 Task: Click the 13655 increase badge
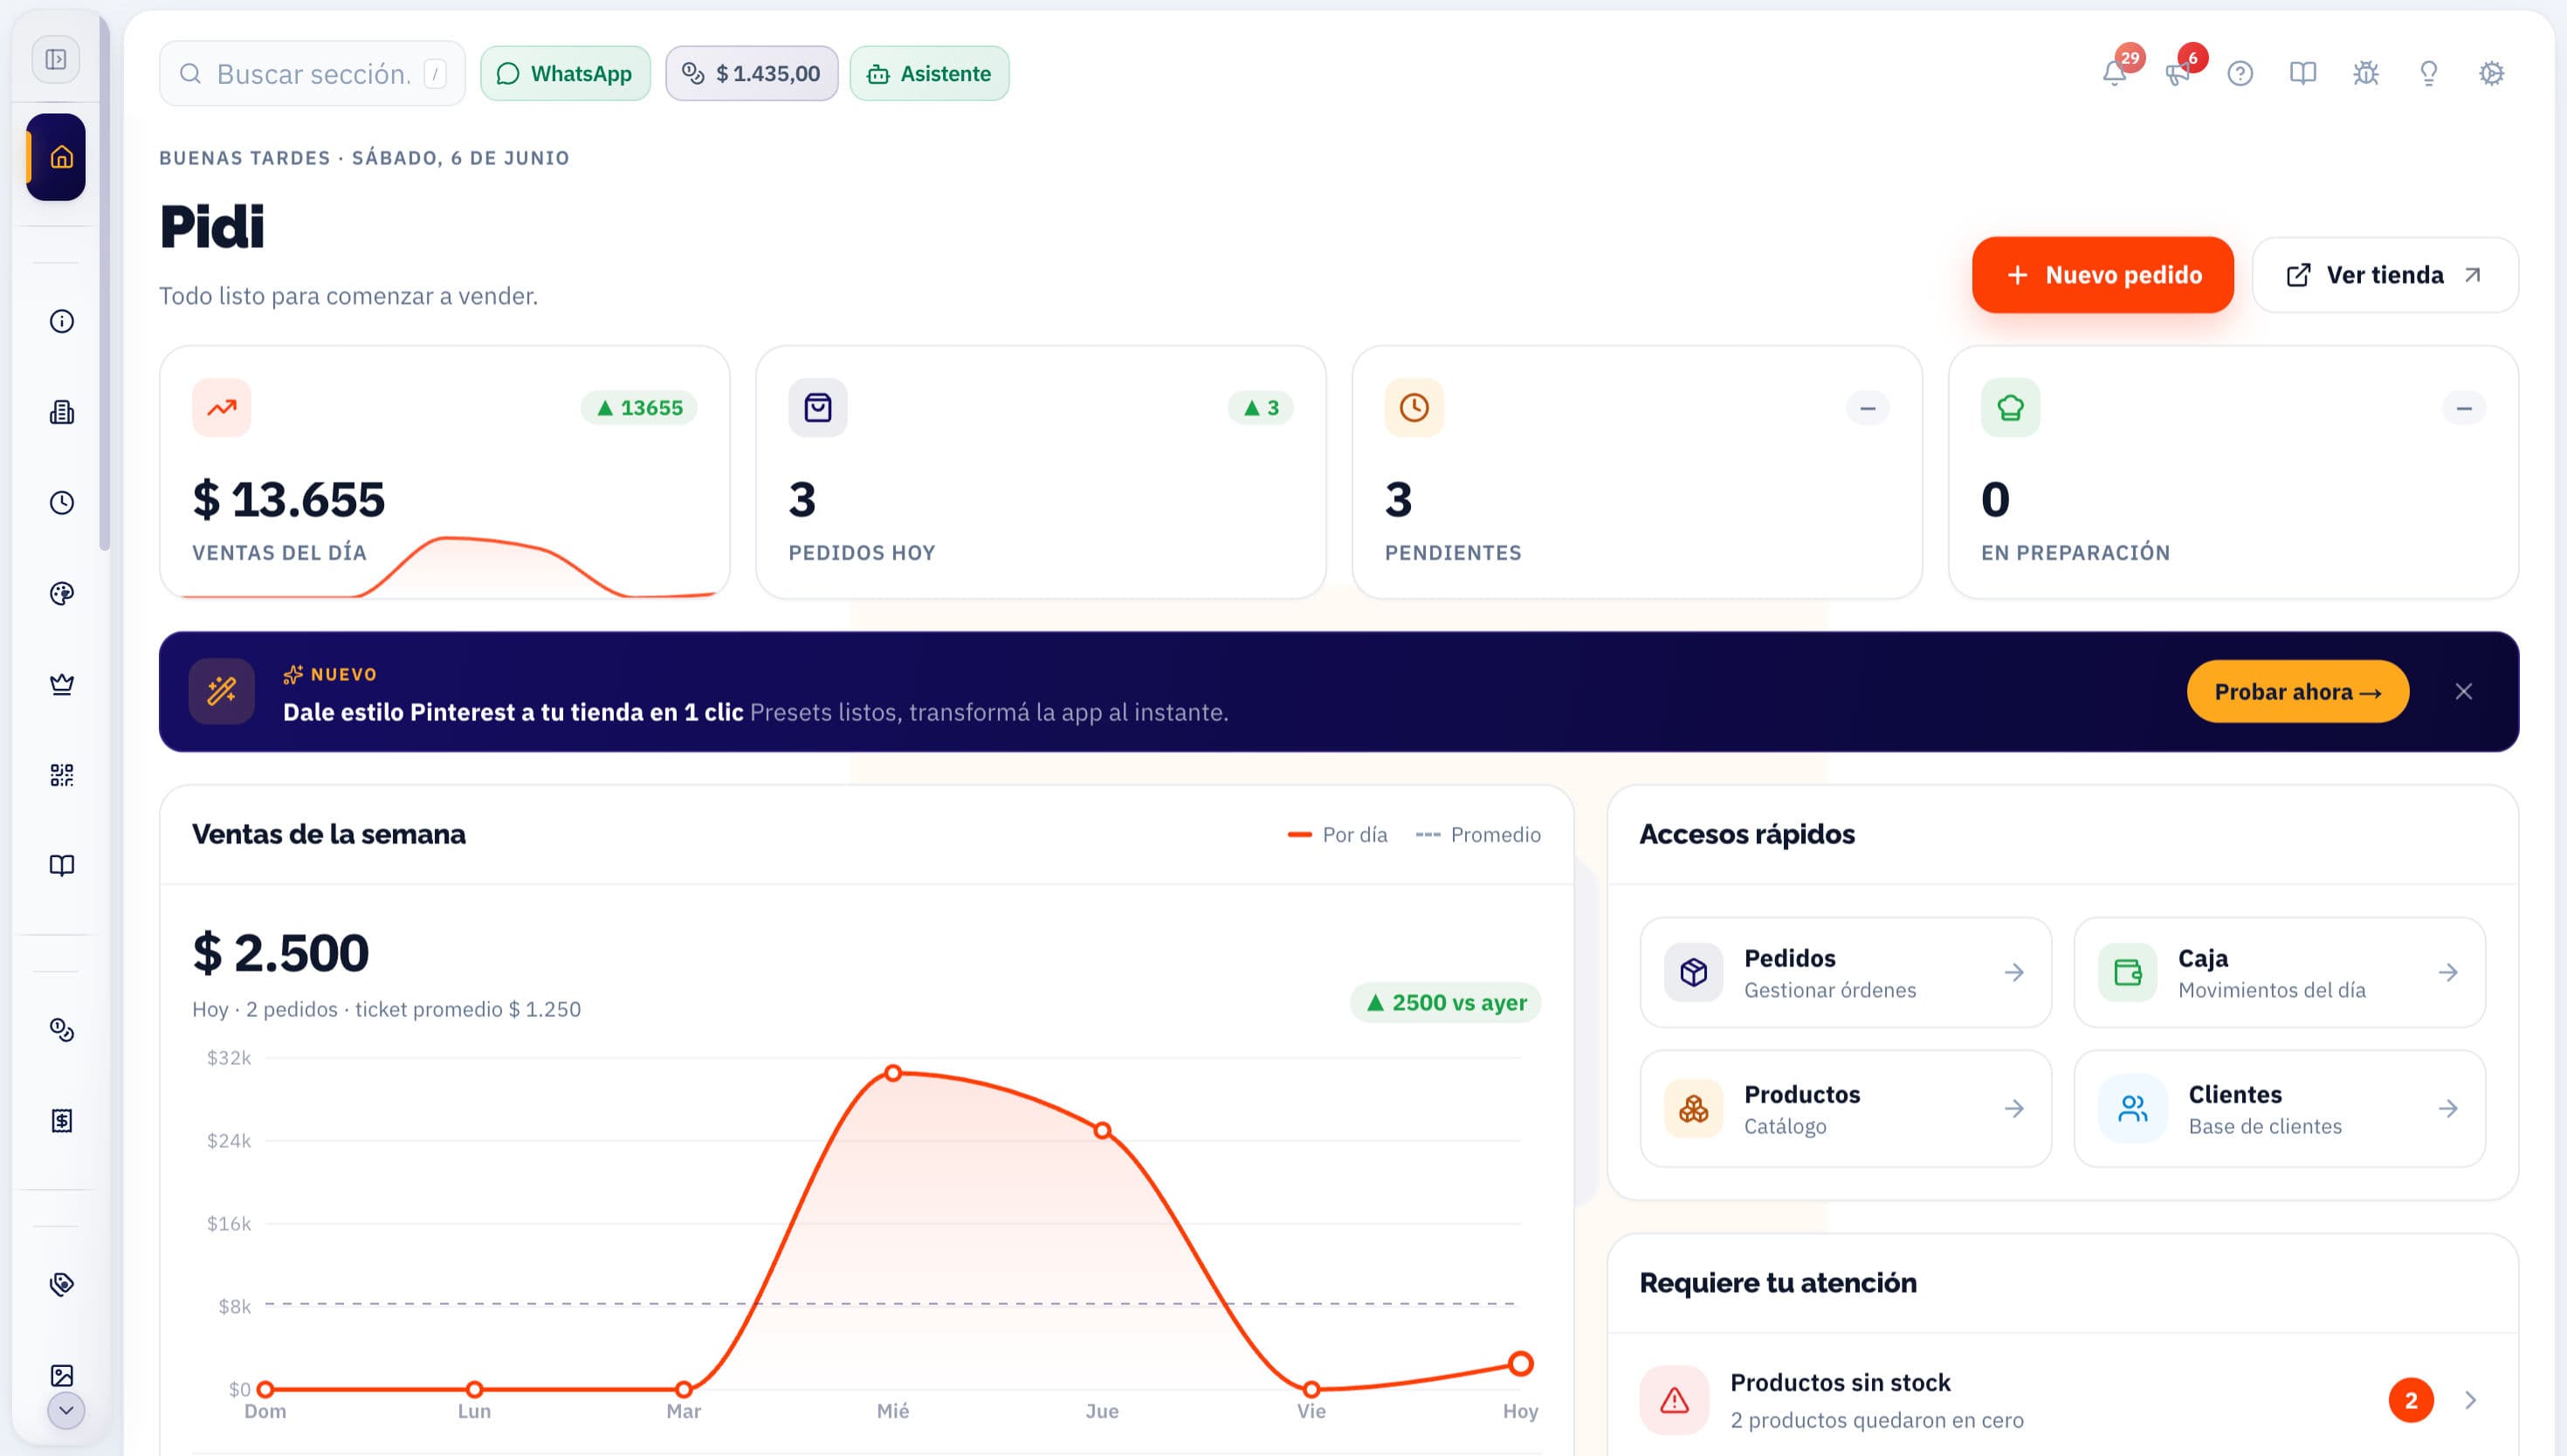(639, 408)
